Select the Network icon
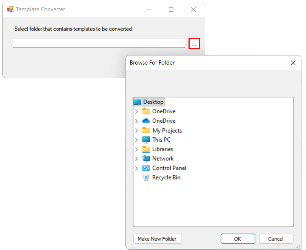This screenshot has width=306, height=250. click(x=146, y=159)
